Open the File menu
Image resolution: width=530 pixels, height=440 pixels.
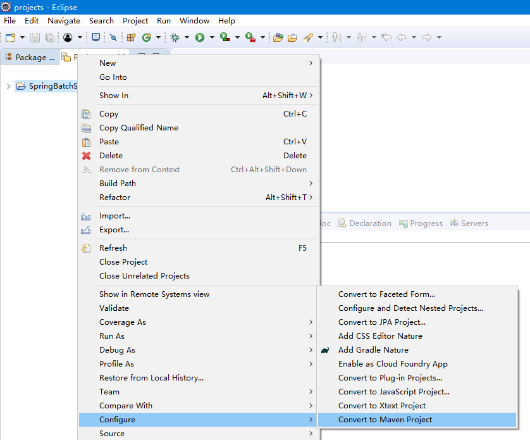pyautogui.click(x=9, y=21)
